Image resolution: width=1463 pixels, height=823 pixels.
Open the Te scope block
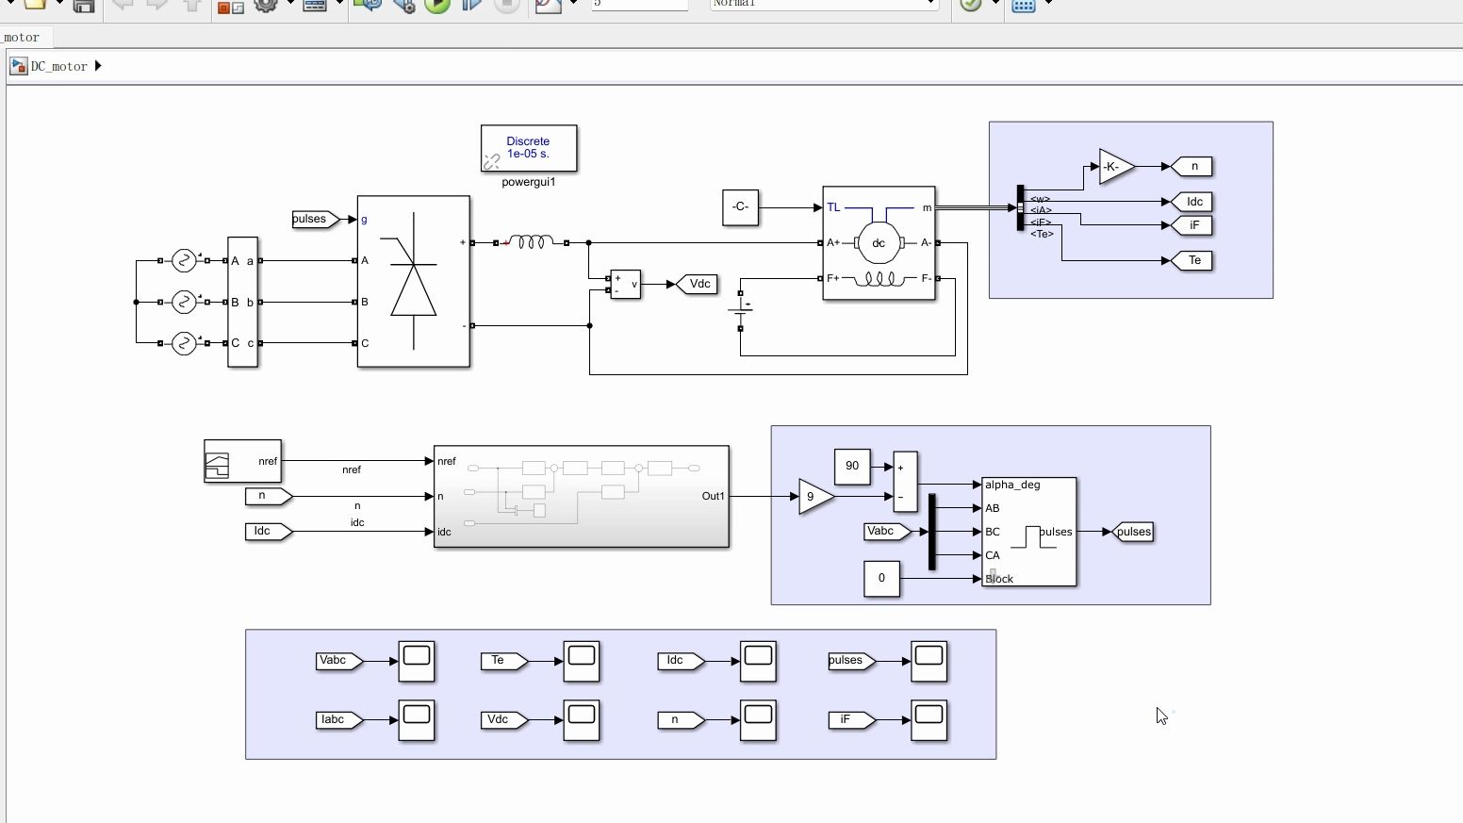click(582, 661)
